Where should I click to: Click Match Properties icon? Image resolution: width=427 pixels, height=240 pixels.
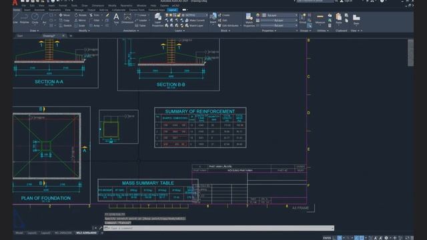pos(249,20)
